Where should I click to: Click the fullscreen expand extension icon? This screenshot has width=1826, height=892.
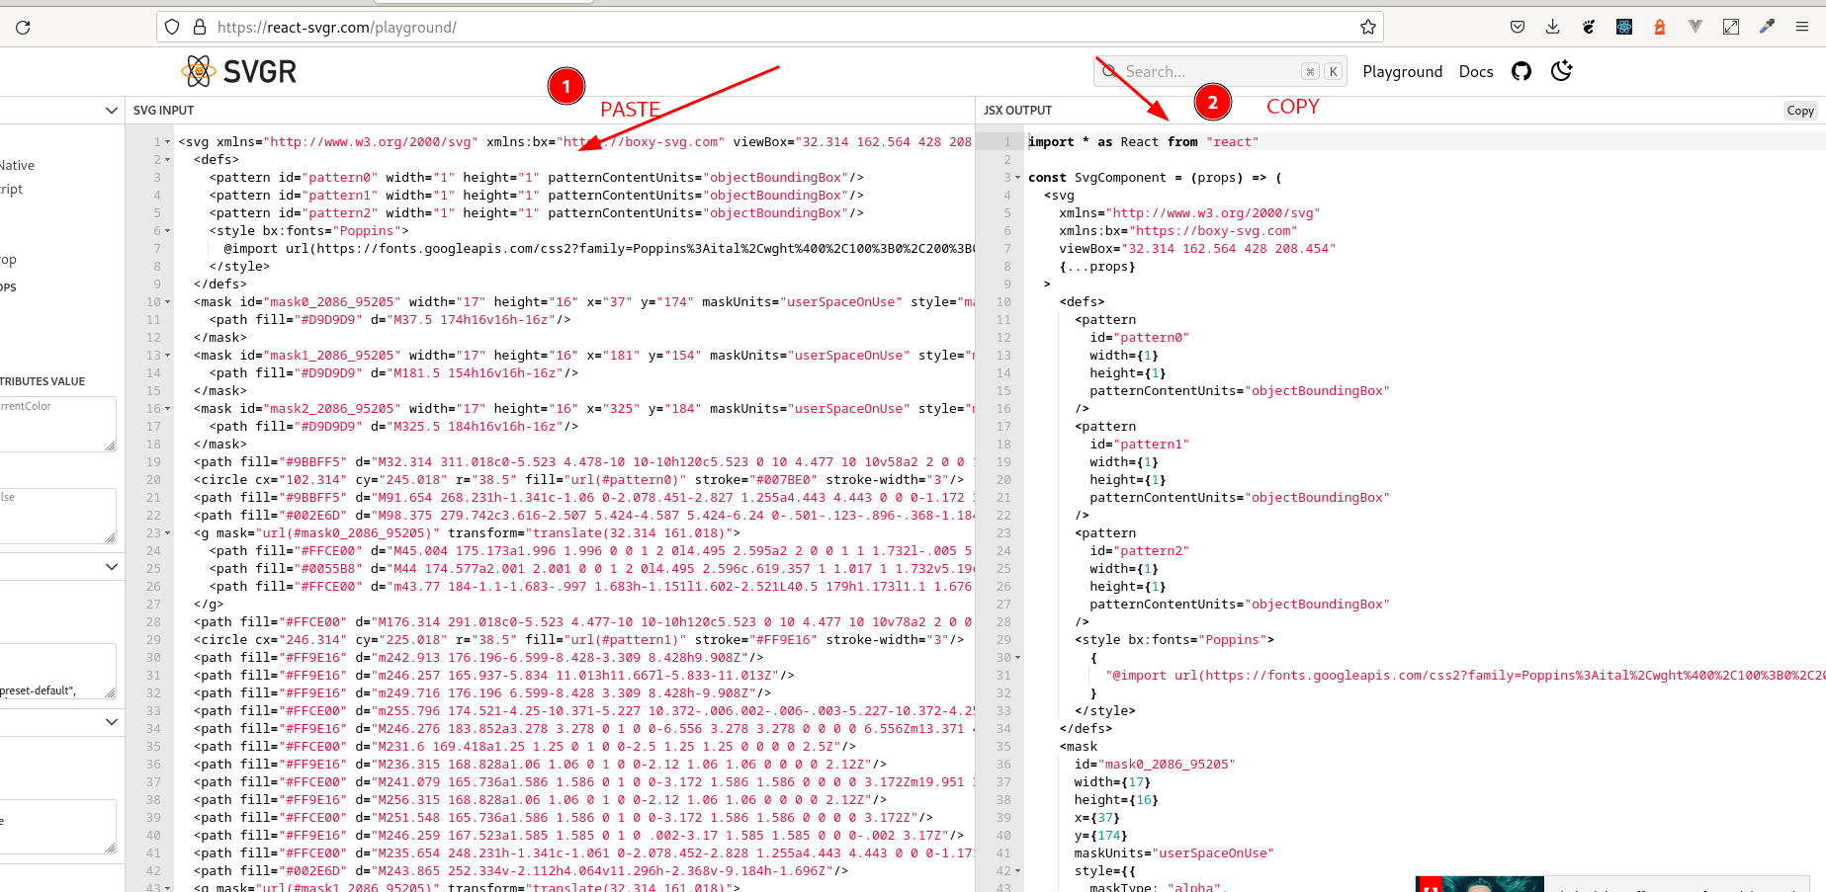tap(1731, 27)
